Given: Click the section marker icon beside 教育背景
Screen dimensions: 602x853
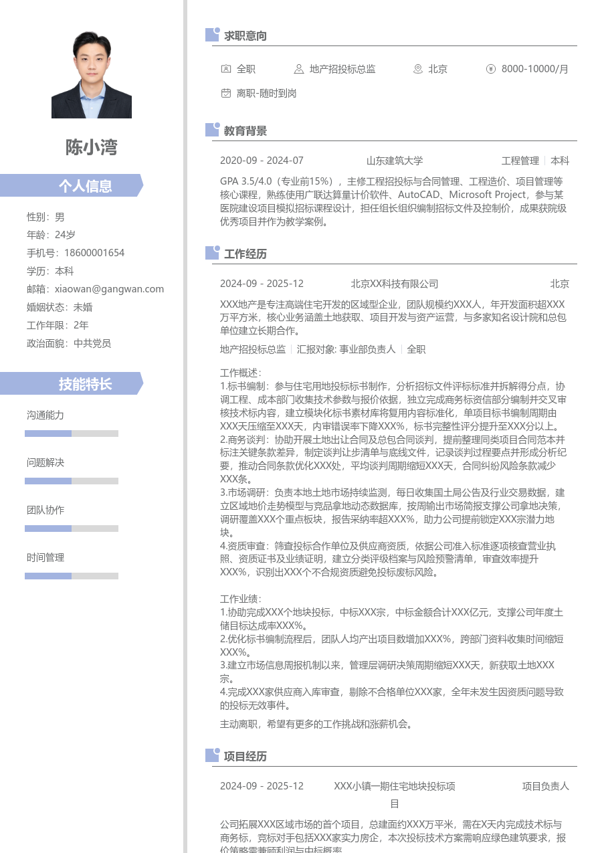Looking at the screenshot, I should [213, 130].
